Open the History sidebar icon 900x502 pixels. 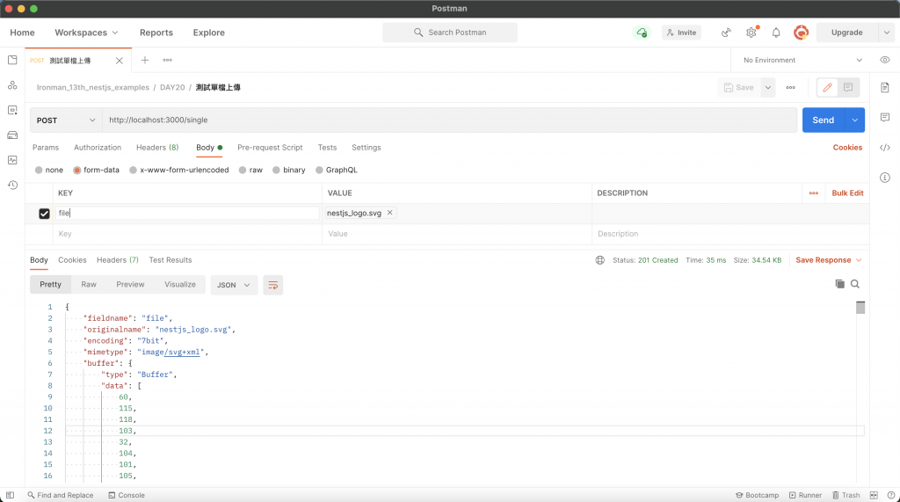tap(12, 185)
